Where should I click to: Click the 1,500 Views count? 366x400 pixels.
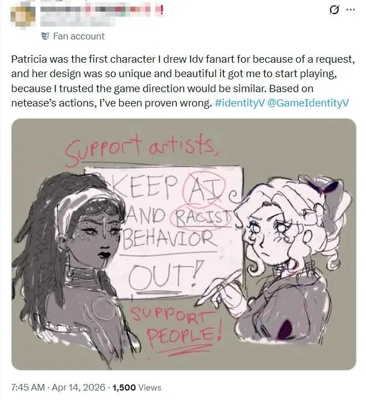pos(137,387)
